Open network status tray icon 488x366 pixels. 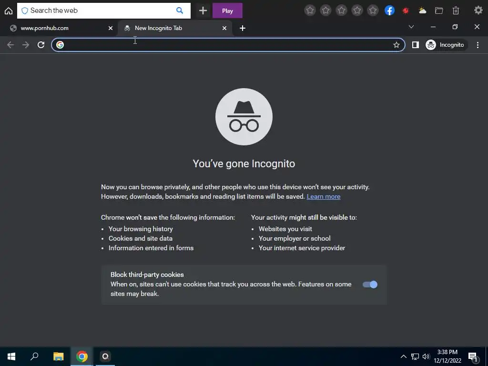point(415,356)
